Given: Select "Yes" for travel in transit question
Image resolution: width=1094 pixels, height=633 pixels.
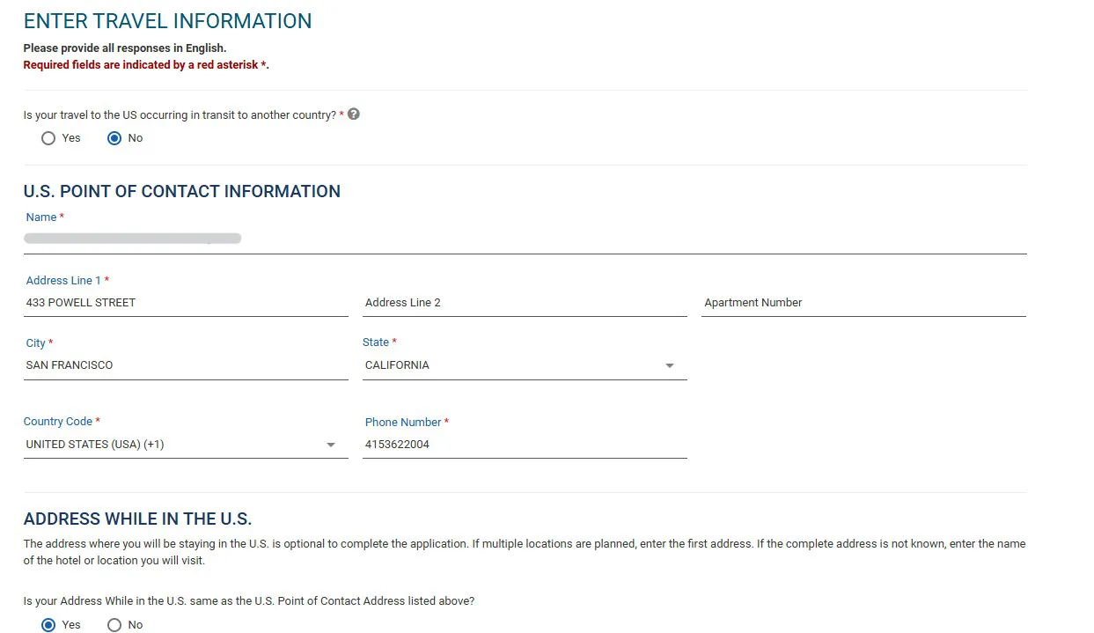Looking at the screenshot, I should point(48,137).
